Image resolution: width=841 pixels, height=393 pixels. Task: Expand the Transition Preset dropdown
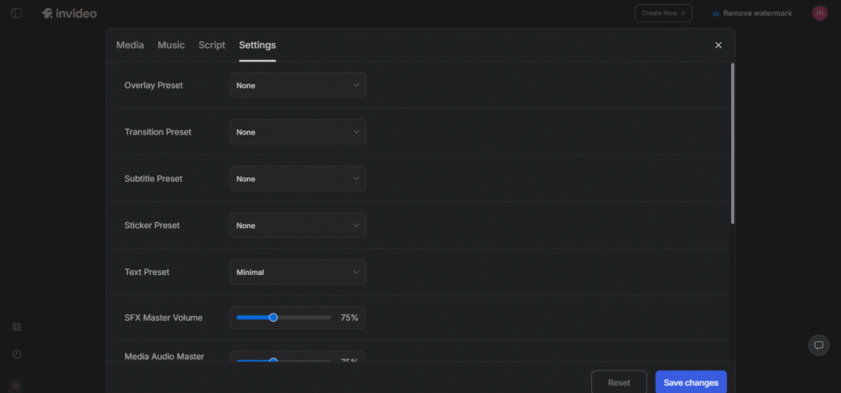(x=297, y=132)
